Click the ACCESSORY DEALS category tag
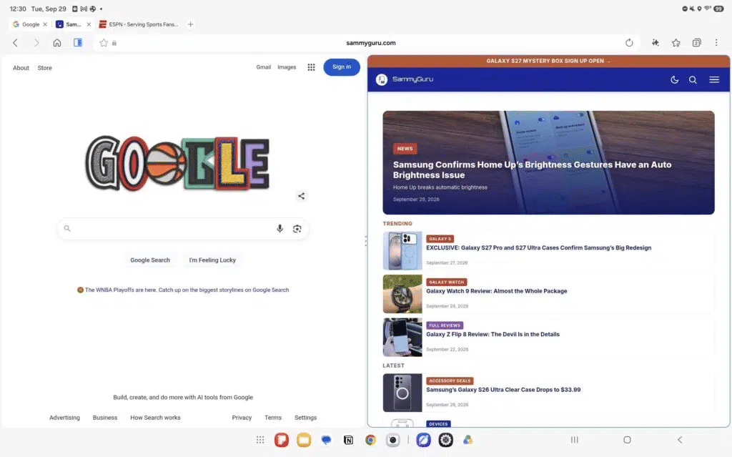 450,380
